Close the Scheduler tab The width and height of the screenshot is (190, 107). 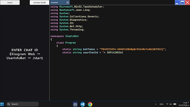point(68,2)
